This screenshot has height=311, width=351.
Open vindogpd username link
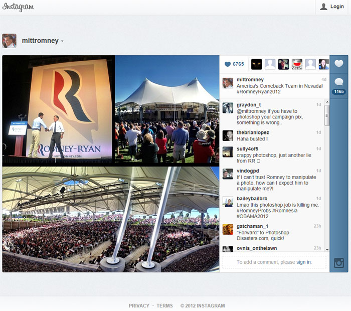(248, 171)
